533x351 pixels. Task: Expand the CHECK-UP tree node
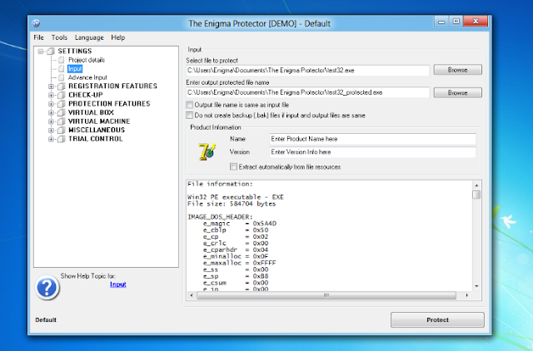point(51,96)
